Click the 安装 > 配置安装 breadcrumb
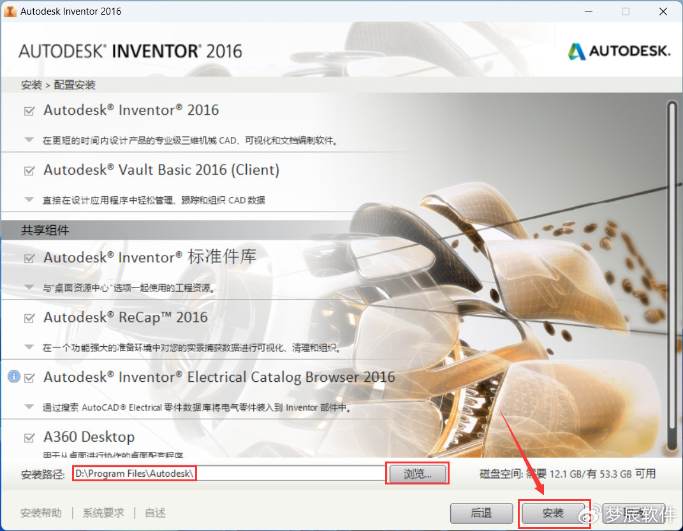This screenshot has width=683, height=531. pos(58,85)
